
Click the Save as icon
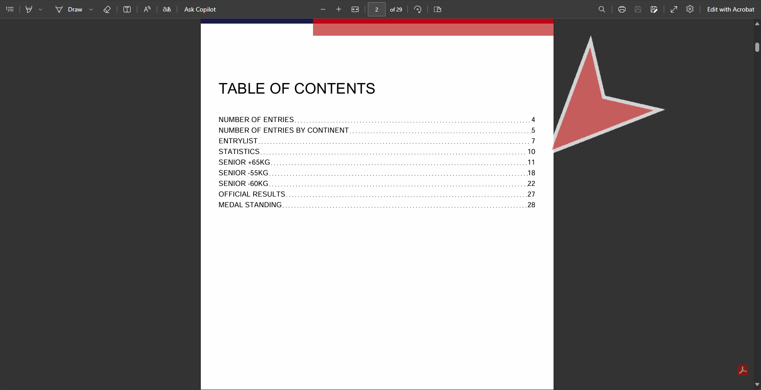click(x=654, y=9)
